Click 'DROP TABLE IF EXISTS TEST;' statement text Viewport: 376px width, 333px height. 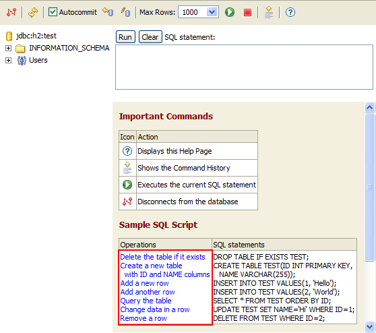click(261, 257)
